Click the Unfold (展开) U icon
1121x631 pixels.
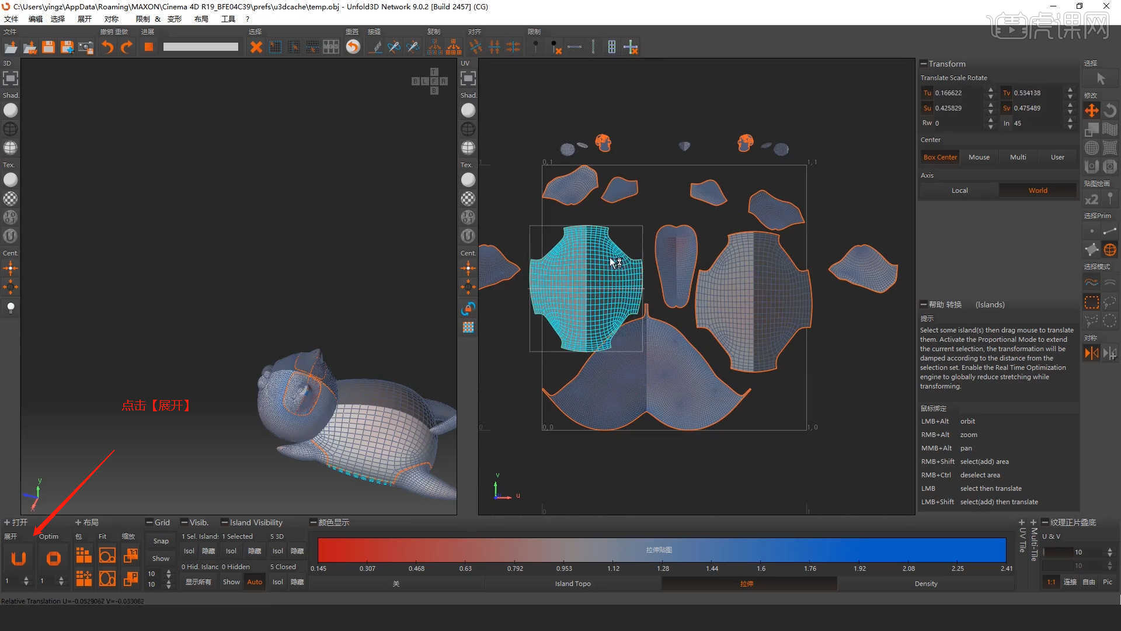coord(18,559)
